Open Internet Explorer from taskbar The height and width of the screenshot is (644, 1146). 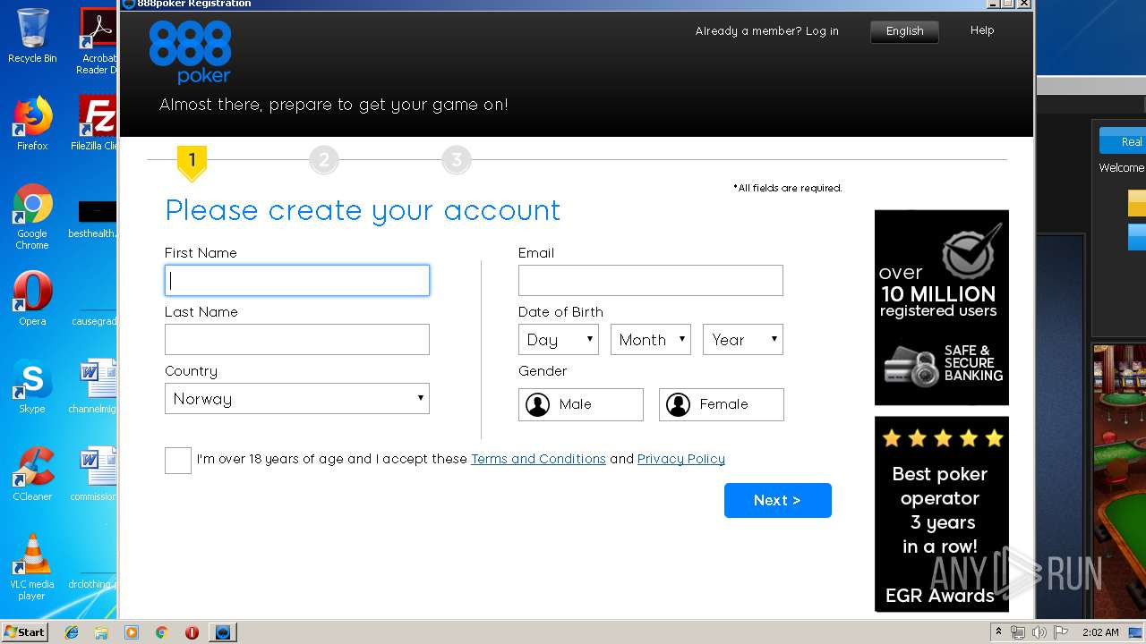(72, 632)
